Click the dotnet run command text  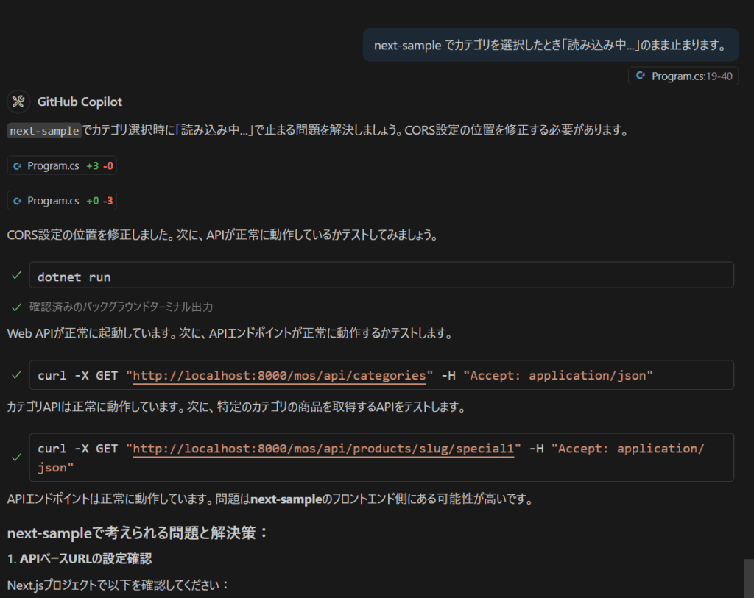74,277
